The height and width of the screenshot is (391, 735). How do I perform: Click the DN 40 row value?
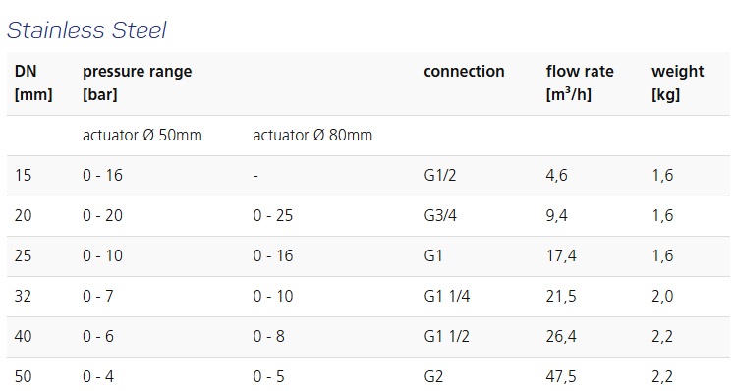pyautogui.click(x=23, y=337)
